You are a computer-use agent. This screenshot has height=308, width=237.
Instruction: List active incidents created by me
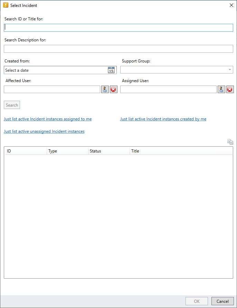coord(163,119)
